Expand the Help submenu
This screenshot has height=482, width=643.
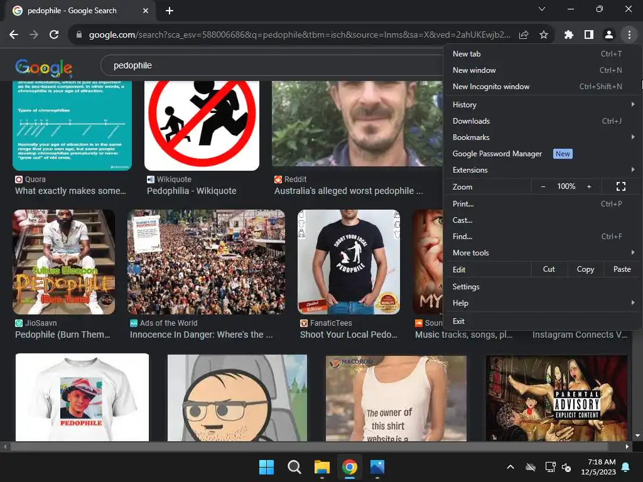543,303
